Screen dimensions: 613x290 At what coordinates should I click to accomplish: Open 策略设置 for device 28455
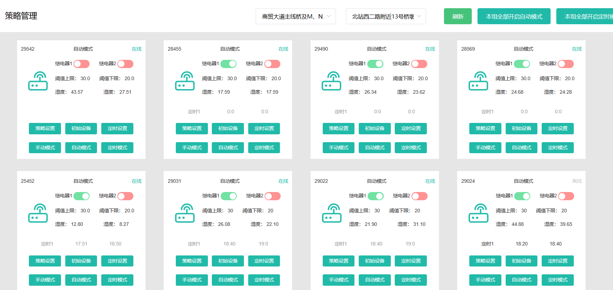(192, 129)
